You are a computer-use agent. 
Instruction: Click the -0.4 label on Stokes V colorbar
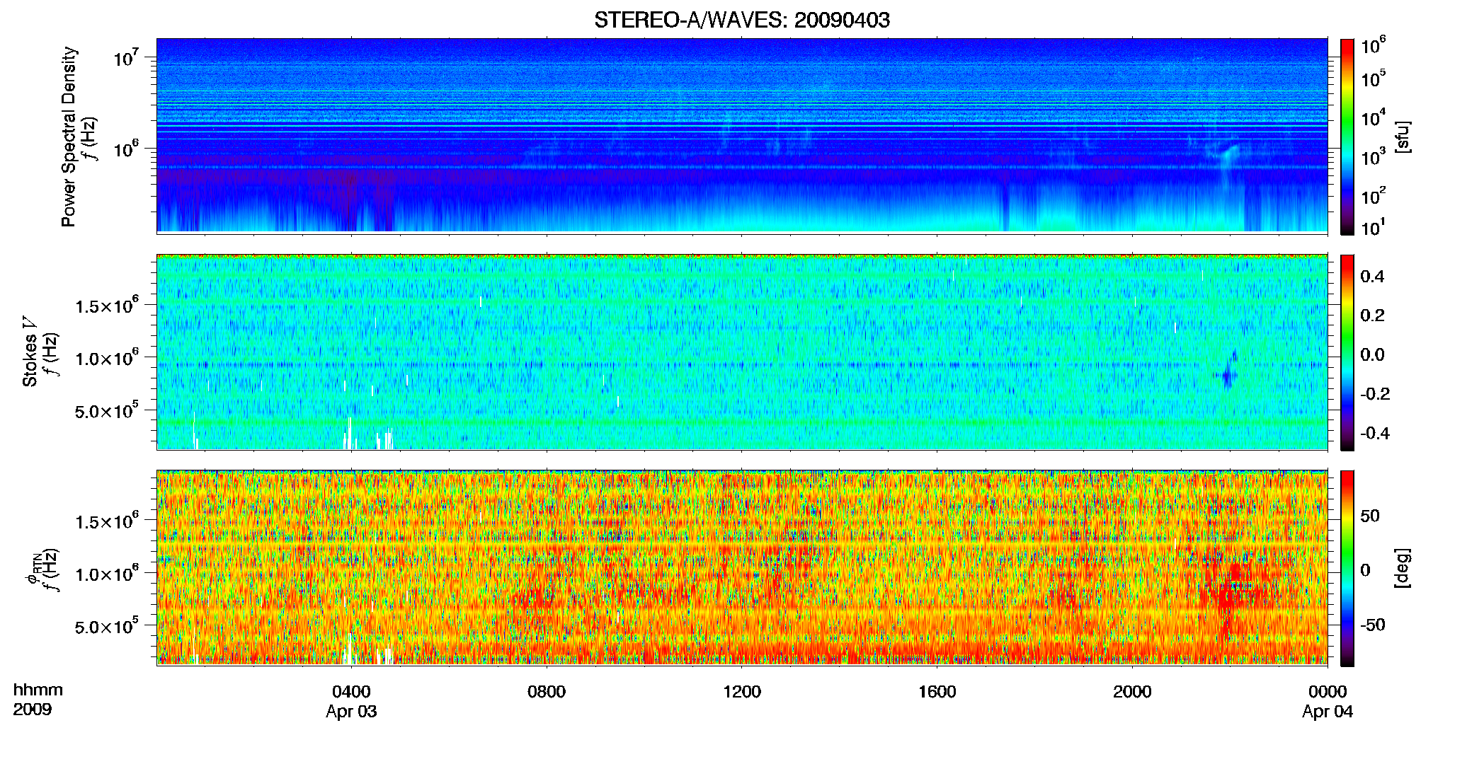(x=1375, y=433)
